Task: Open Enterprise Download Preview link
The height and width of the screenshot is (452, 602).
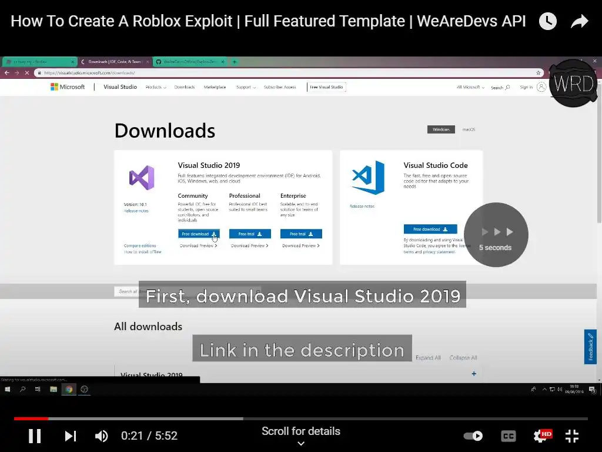Action: click(x=300, y=245)
